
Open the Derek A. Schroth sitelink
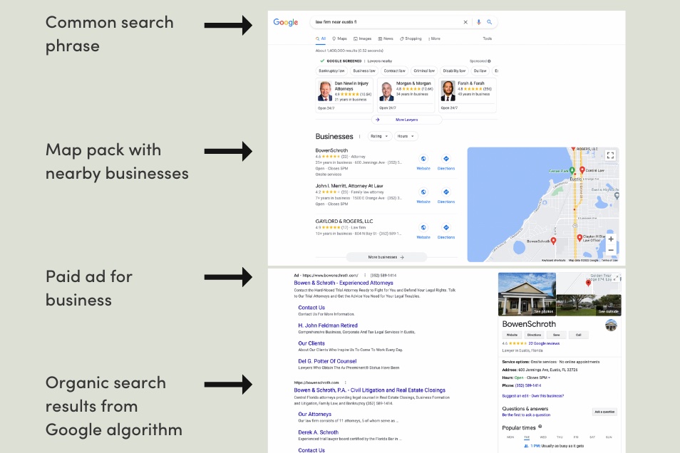click(319, 432)
